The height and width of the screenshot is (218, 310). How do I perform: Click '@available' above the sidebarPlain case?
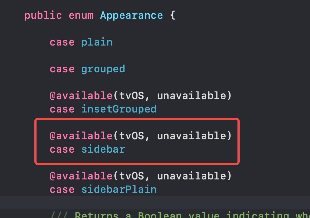click(x=81, y=176)
